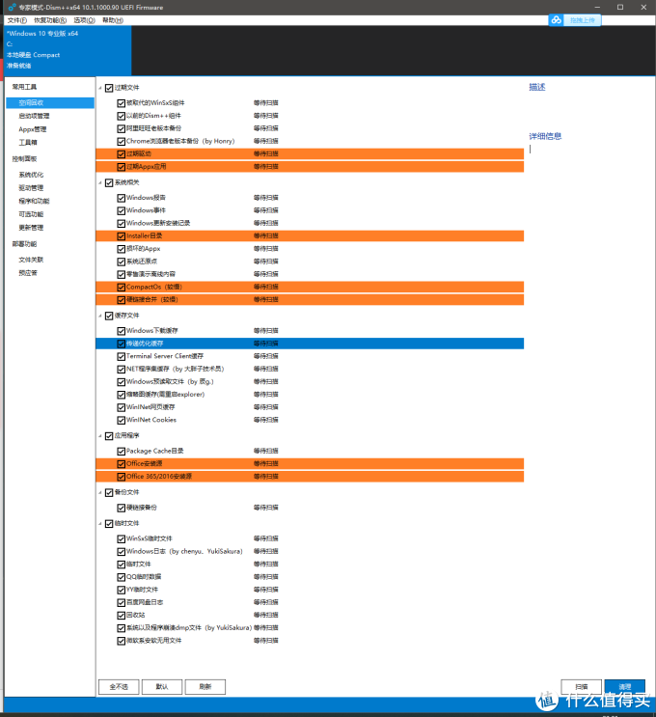Collapse the 缓存文件 group arrow

pyautogui.click(x=100, y=316)
